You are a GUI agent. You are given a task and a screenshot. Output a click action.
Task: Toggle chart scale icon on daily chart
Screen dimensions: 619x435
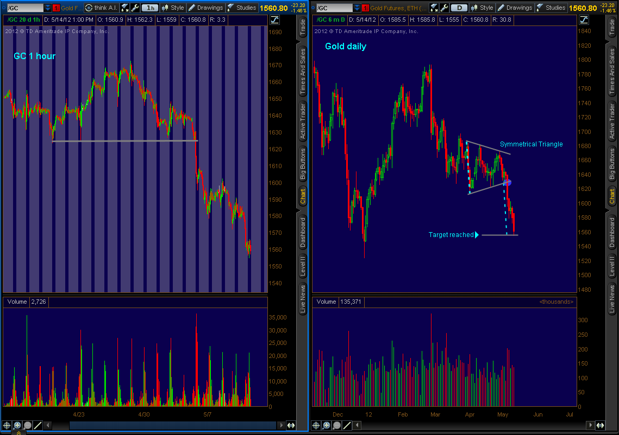[584, 20]
